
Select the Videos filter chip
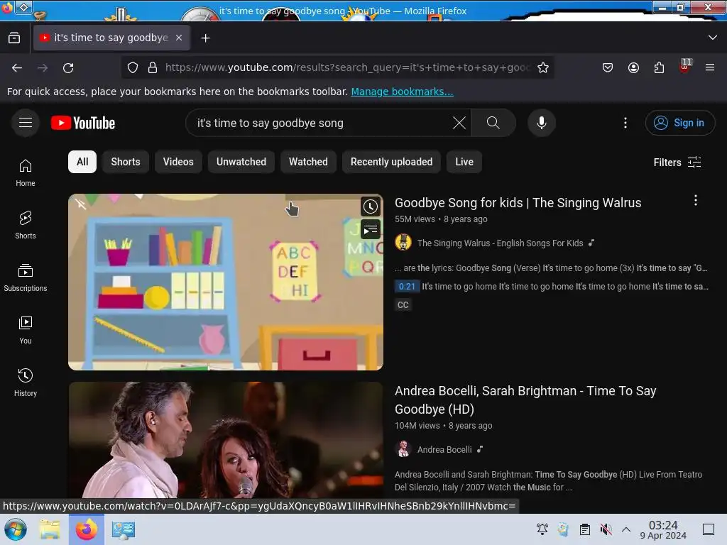tap(178, 162)
